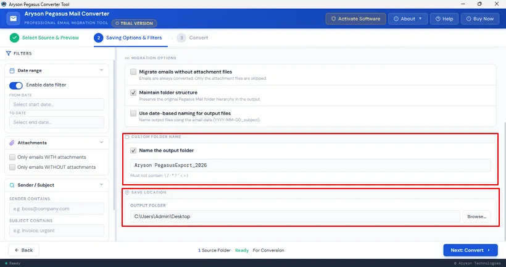Toggle the Enable date filter switch
This screenshot has width=506, height=267.
point(16,85)
